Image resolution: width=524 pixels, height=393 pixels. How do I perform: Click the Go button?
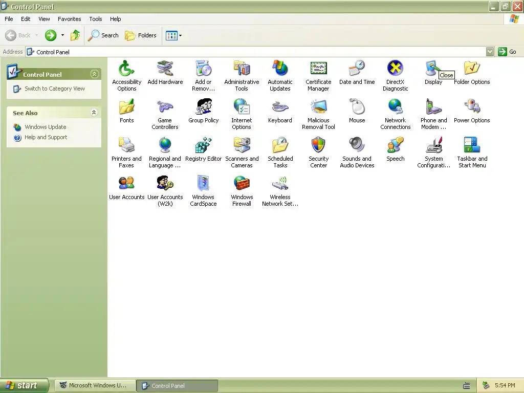point(507,52)
